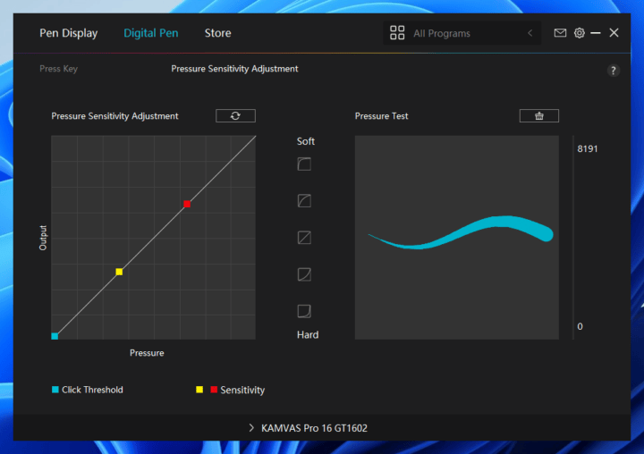Select the softest pressure curve preset
Screen dimensions: 644x454
pyautogui.click(x=304, y=164)
